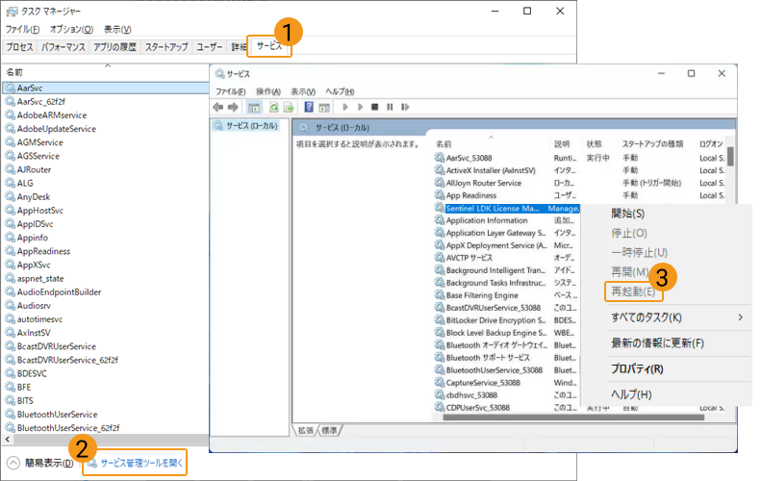Collapse Task Manager with 簡易表示 chevron
The image size is (761, 481).
point(13,463)
